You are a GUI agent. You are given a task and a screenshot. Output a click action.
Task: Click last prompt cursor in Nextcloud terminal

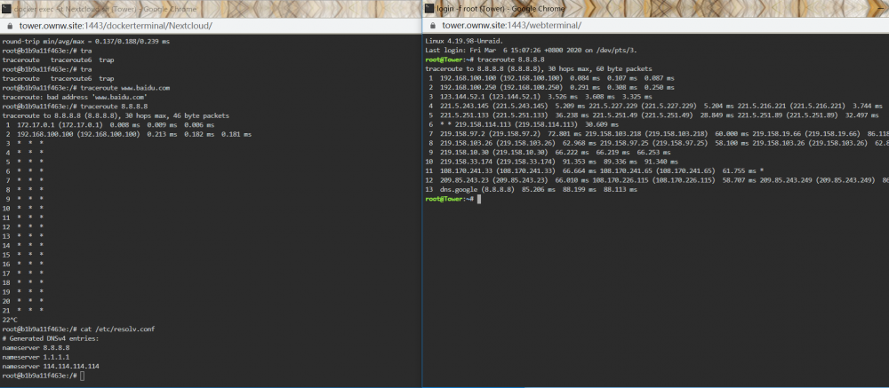point(83,376)
